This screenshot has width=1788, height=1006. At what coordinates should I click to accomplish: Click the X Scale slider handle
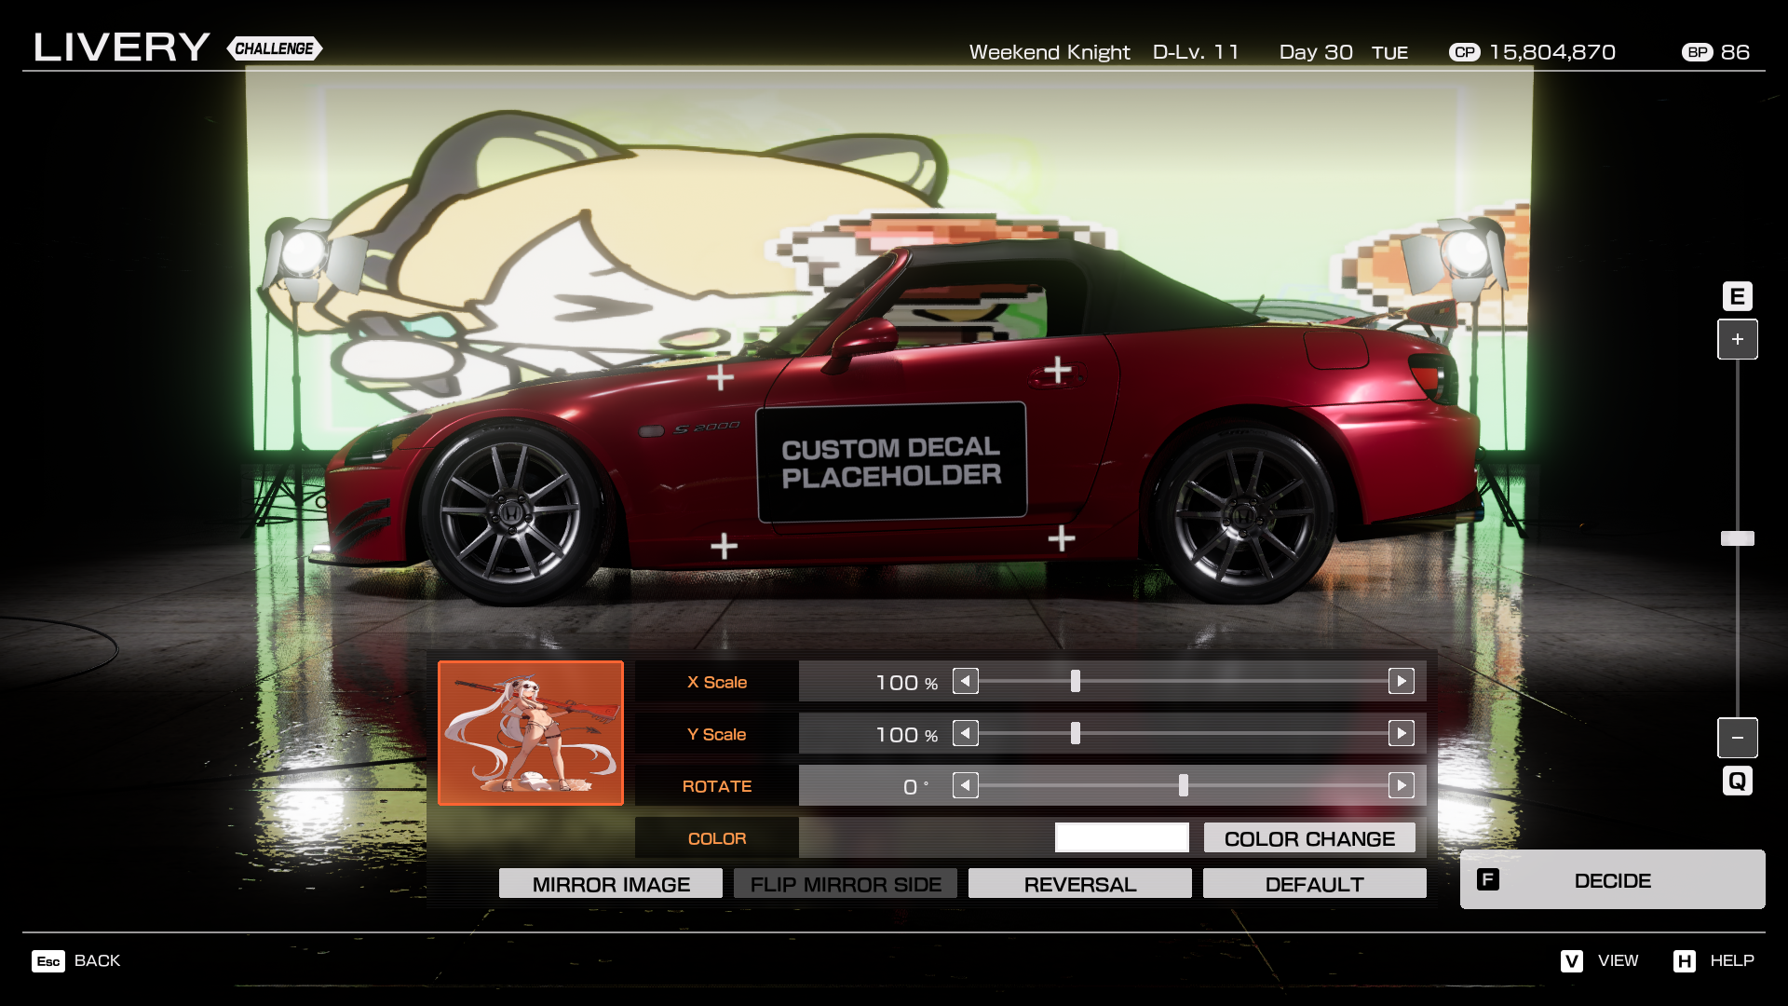pos(1076,682)
